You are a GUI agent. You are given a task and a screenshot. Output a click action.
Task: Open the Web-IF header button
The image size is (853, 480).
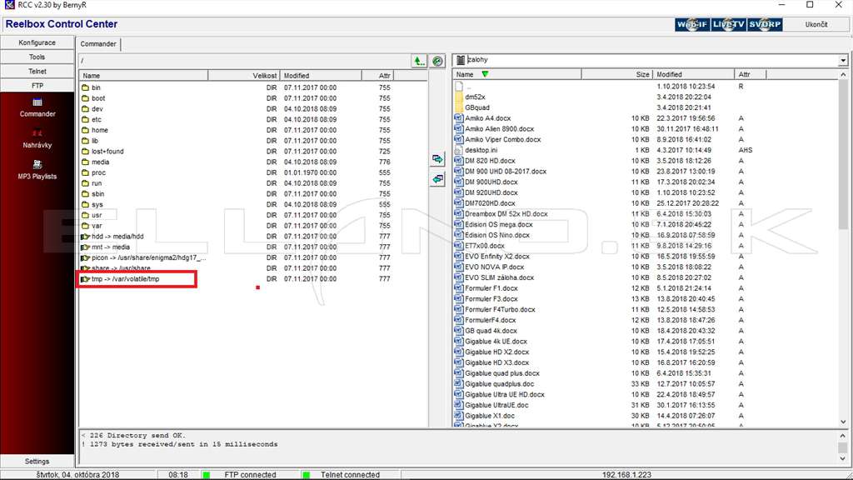click(692, 24)
